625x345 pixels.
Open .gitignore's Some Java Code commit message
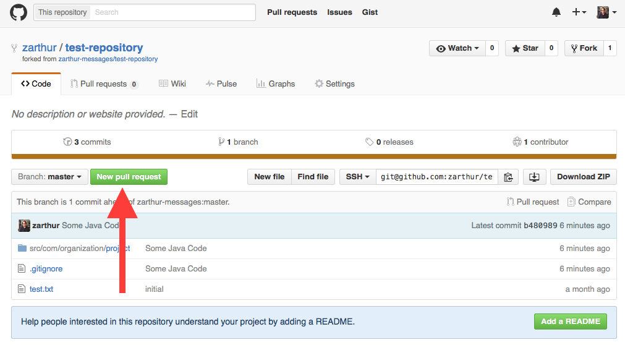pyautogui.click(x=176, y=269)
